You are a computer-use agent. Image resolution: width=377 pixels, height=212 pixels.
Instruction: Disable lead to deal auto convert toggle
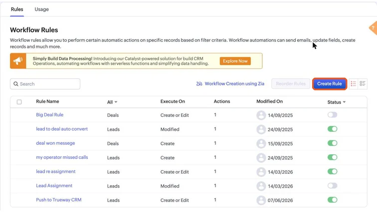(332, 129)
